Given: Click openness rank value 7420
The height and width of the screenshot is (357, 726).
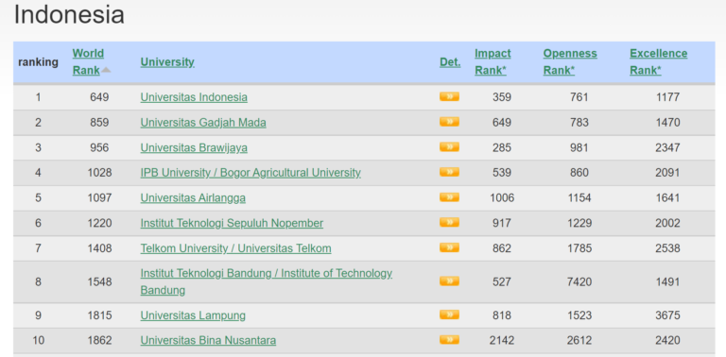Looking at the screenshot, I should [x=579, y=281].
